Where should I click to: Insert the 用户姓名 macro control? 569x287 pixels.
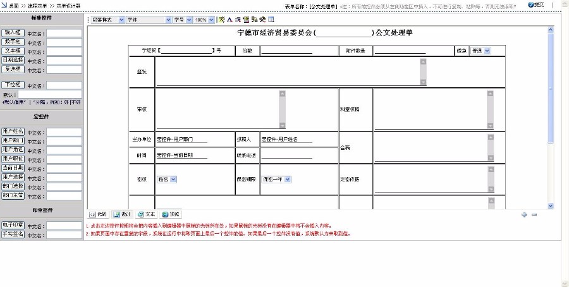(13, 131)
